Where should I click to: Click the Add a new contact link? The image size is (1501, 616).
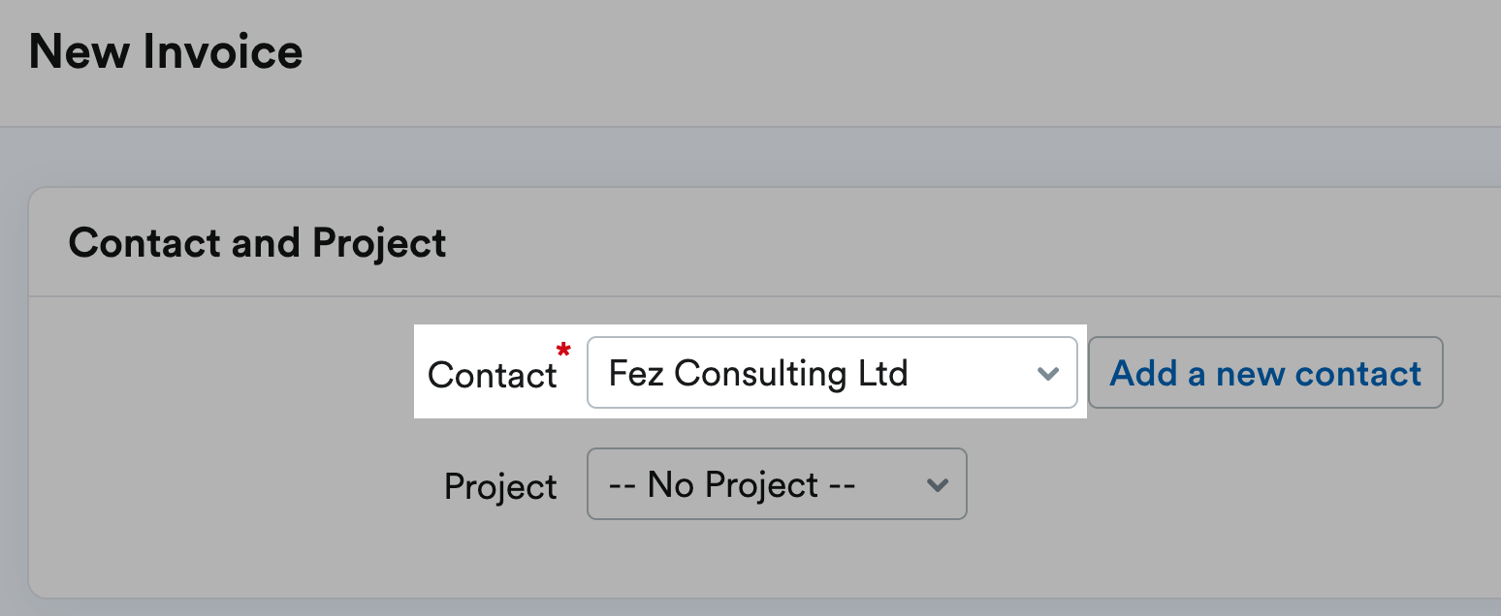tap(1265, 373)
